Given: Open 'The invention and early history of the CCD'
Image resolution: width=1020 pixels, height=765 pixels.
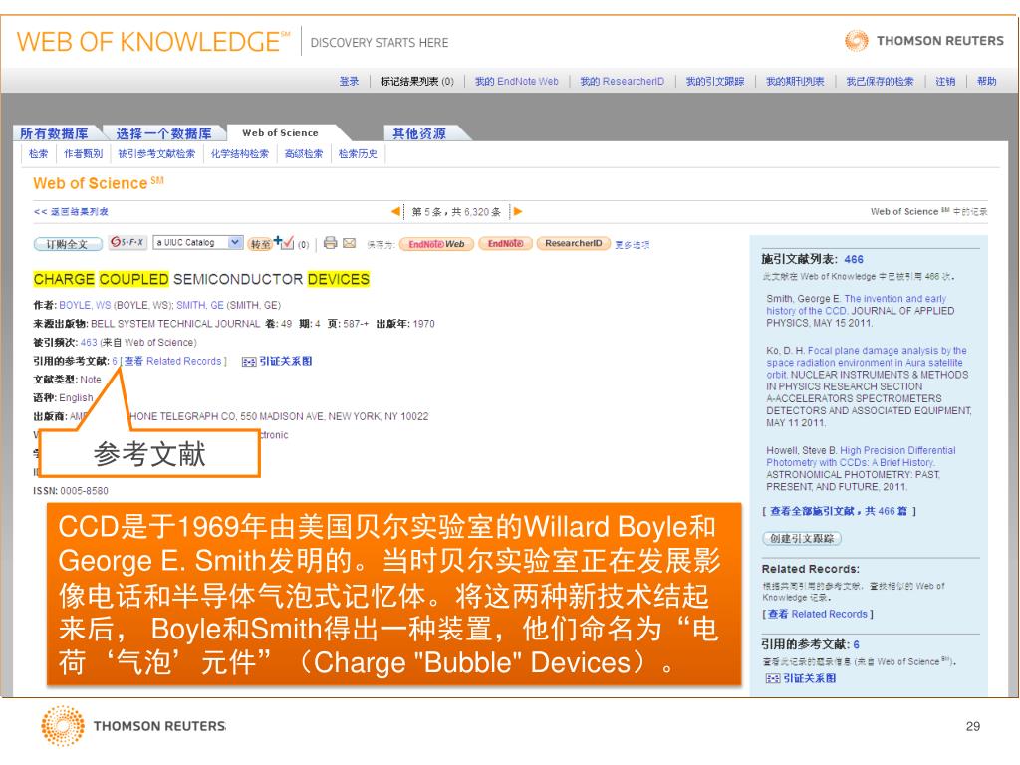Looking at the screenshot, I should coord(856,305).
